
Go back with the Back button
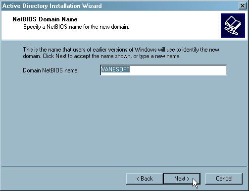pyautogui.click(x=145, y=179)
